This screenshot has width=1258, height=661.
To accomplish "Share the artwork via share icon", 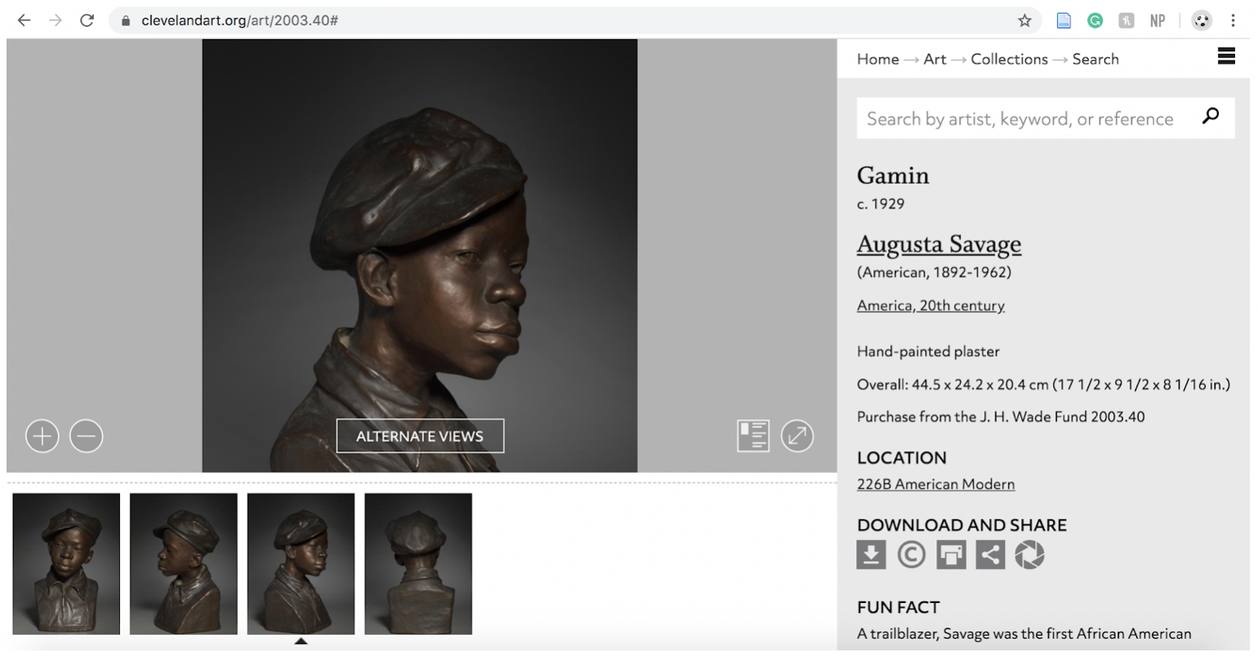I will coord(990,555).
